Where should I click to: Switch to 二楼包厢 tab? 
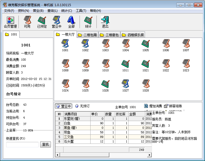(88, 35)
